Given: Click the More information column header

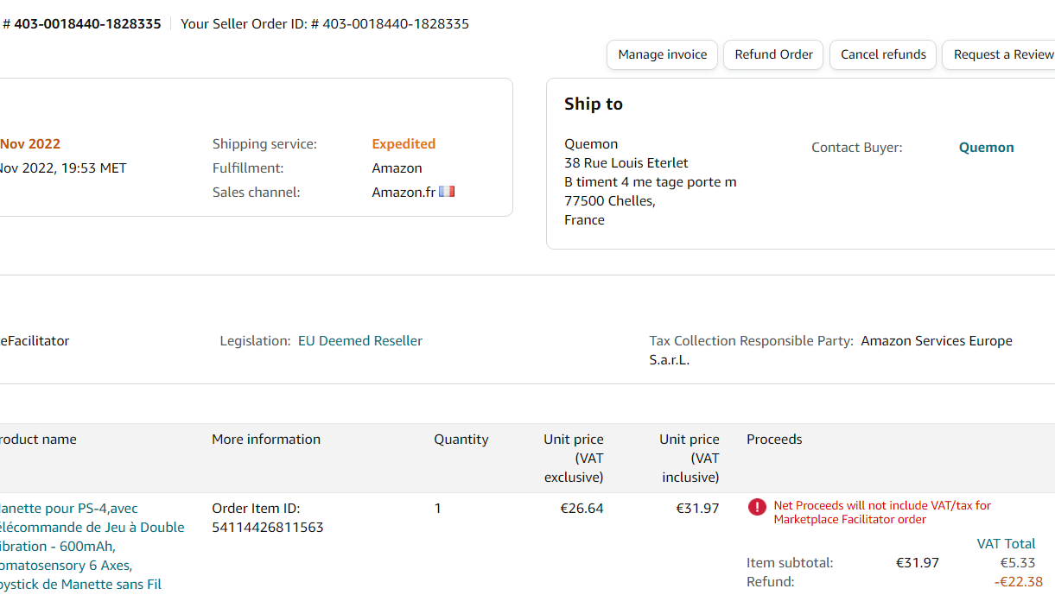Looking at the screenshot, I should click(x=266, y=440).
